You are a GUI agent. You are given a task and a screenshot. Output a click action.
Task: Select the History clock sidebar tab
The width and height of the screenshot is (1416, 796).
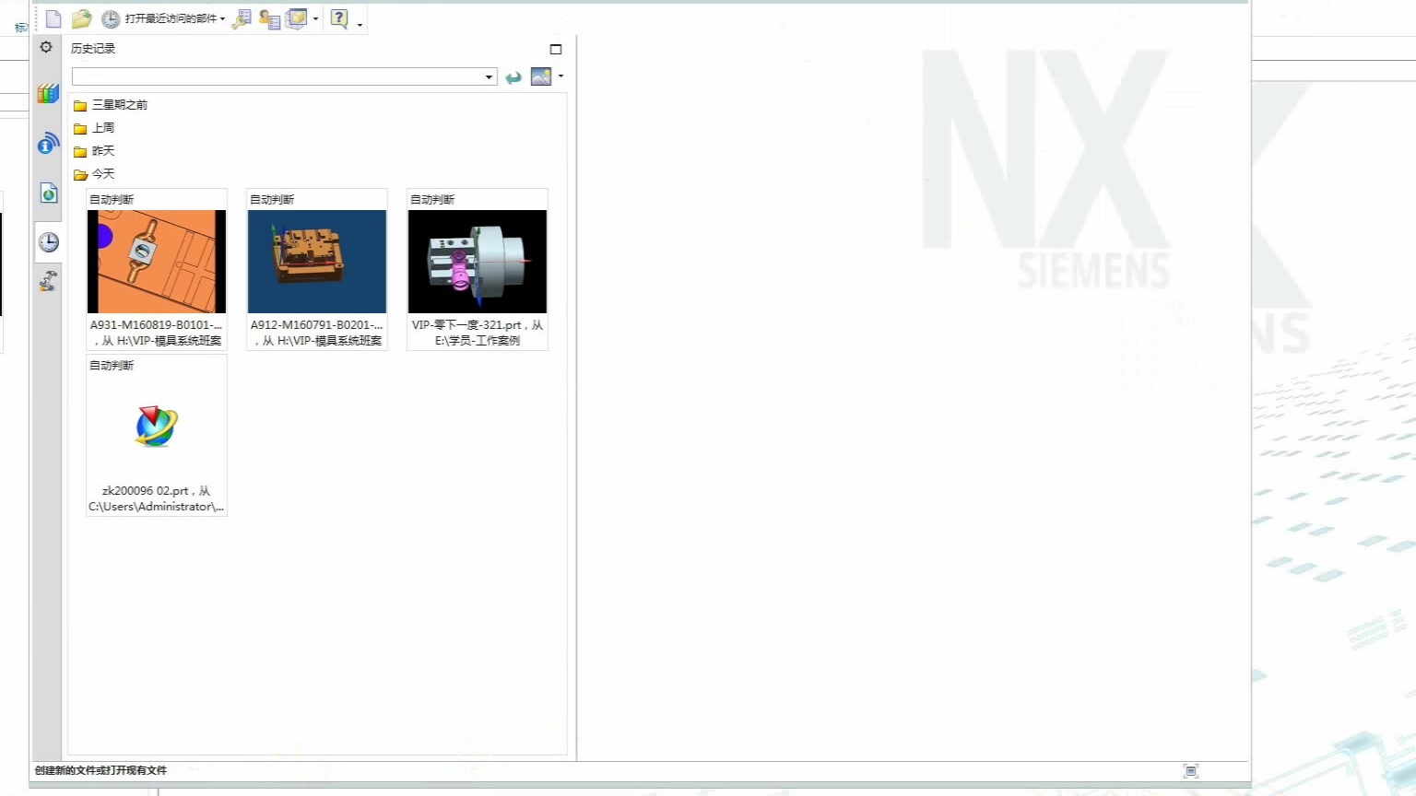(48, 242)
